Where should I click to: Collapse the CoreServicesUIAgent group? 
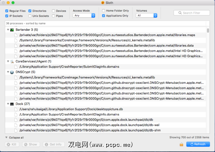8,61
